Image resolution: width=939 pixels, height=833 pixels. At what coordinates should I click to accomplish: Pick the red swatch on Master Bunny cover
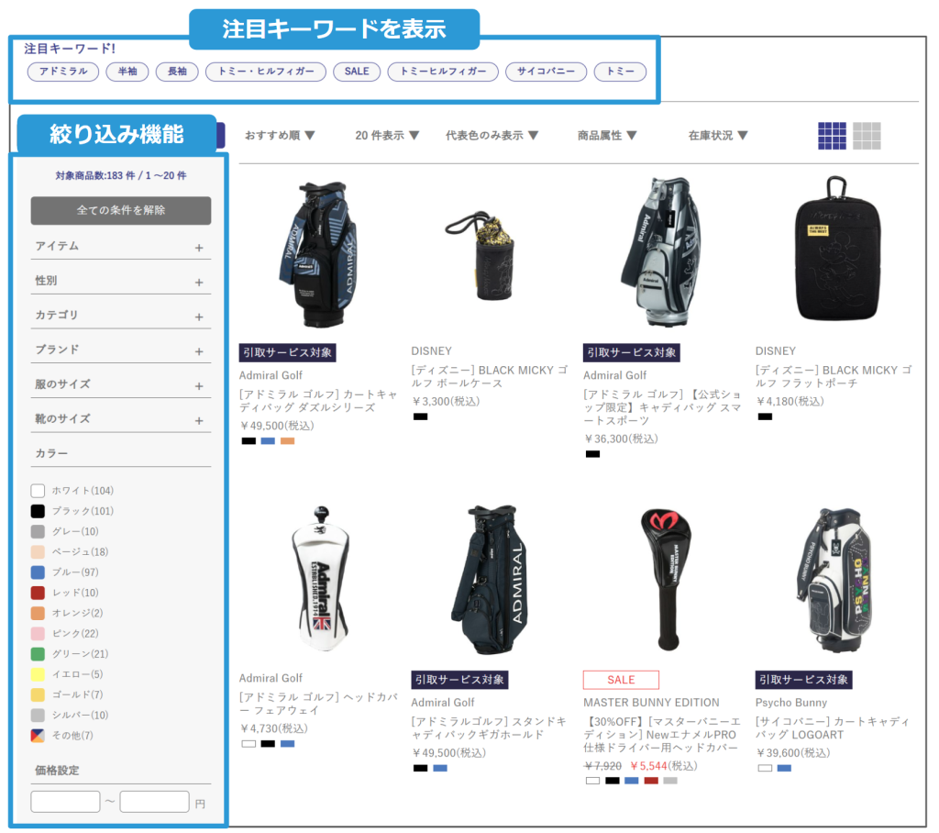point(651,781)
